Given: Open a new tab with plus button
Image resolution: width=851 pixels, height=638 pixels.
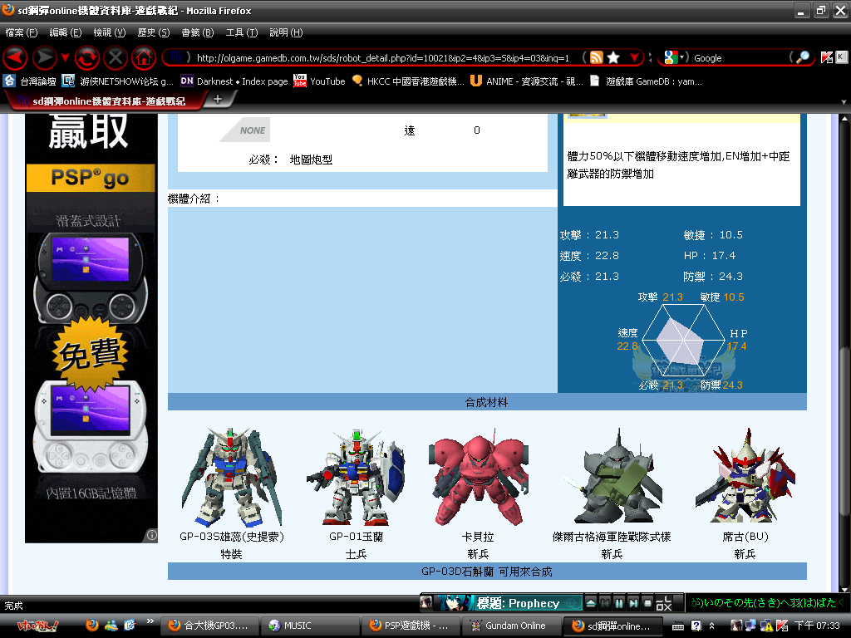Looking at the screenshot, I should pyautogui.click(x=218, y=99).
